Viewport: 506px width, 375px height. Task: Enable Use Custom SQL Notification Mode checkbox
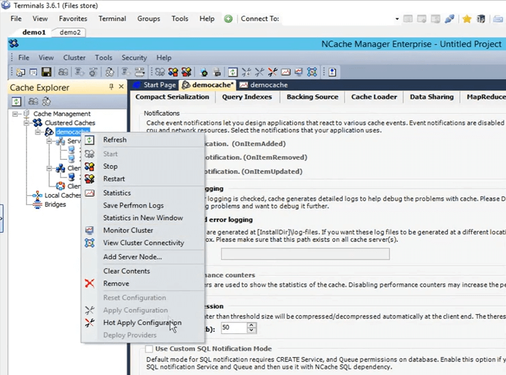(x=149, y=349)
